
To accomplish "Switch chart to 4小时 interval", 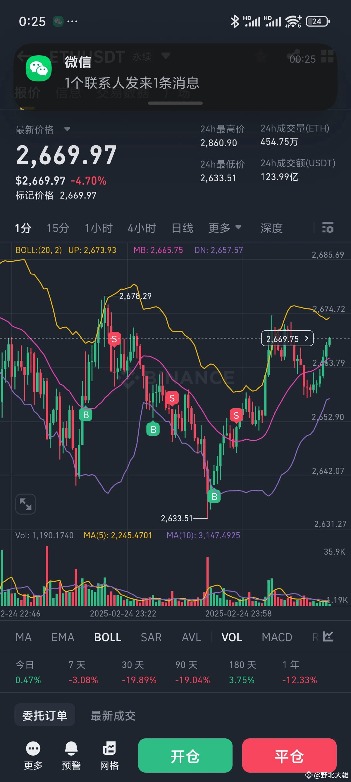I will point(142,228).
